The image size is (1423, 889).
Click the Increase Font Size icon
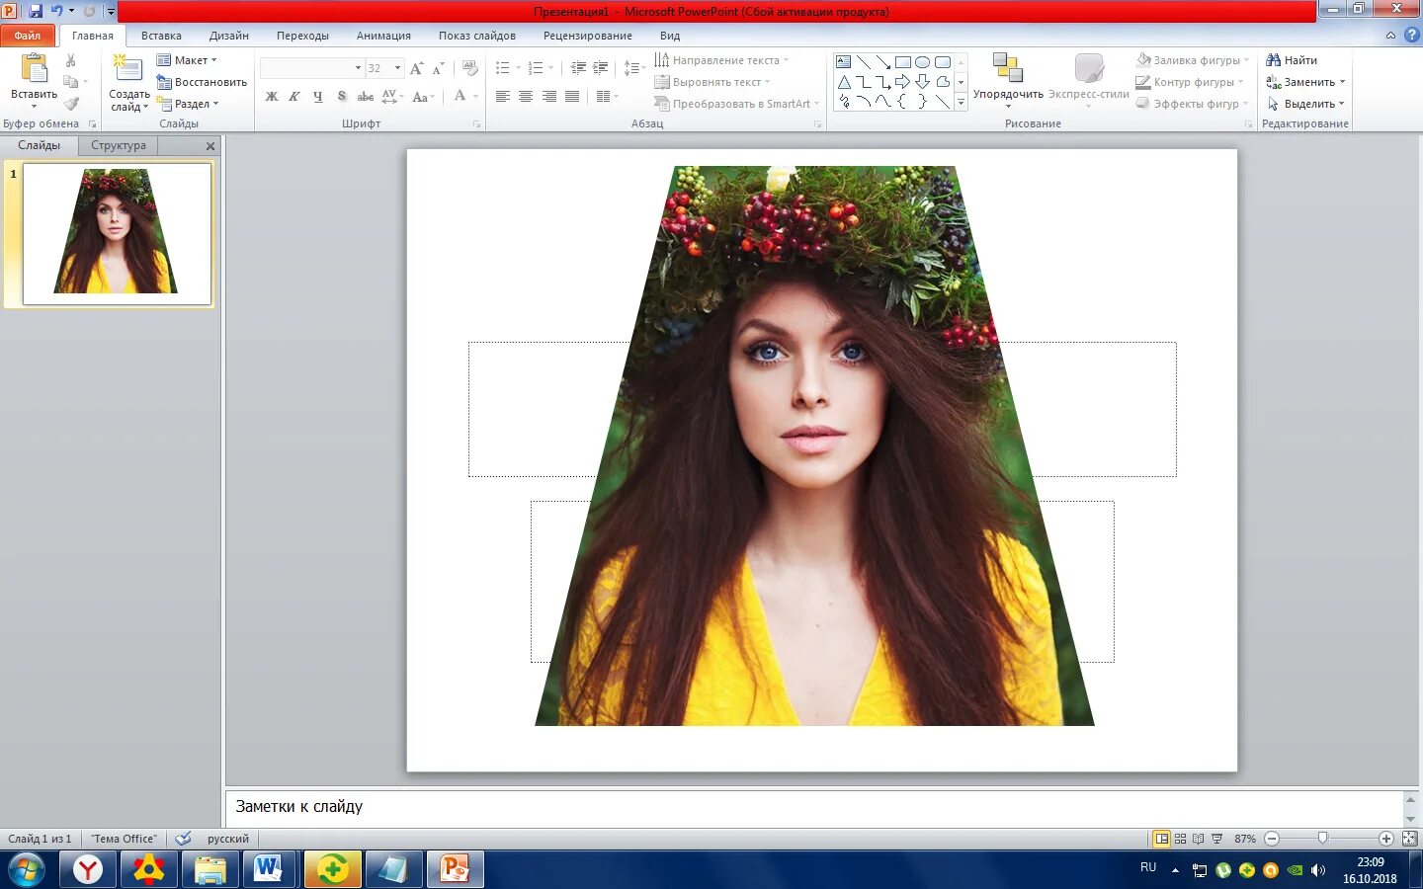coord(416,68)
